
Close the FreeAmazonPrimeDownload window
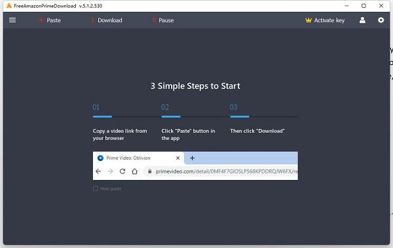(381, 6)
